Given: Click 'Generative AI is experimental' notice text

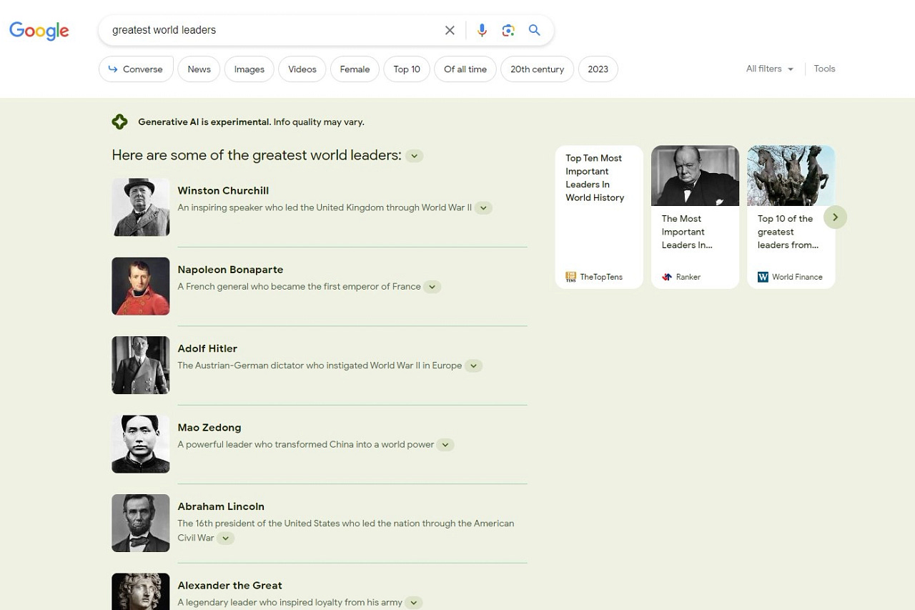Looking at the screenshot, I should (x=204, y=122).
